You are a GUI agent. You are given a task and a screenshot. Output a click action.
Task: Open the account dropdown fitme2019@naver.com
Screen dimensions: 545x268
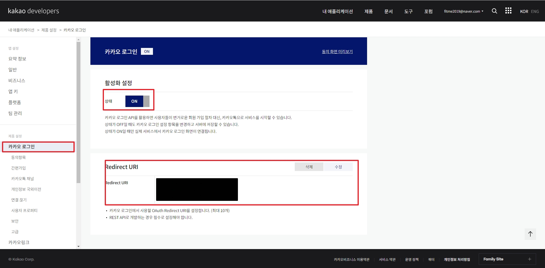(463, 11)
